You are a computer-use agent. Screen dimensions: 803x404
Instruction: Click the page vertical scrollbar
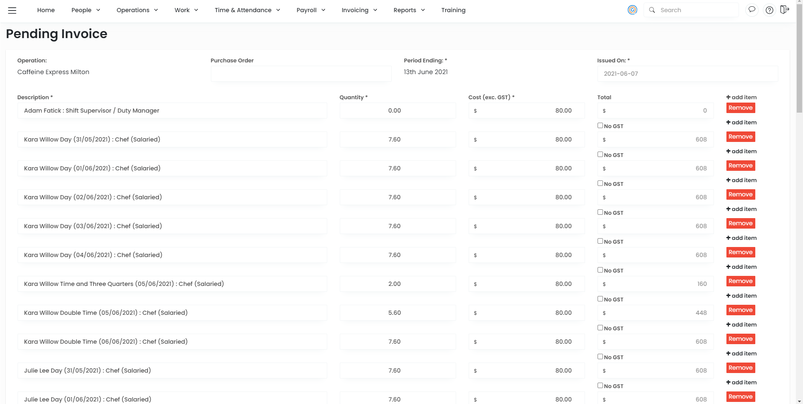coord(799,63)
